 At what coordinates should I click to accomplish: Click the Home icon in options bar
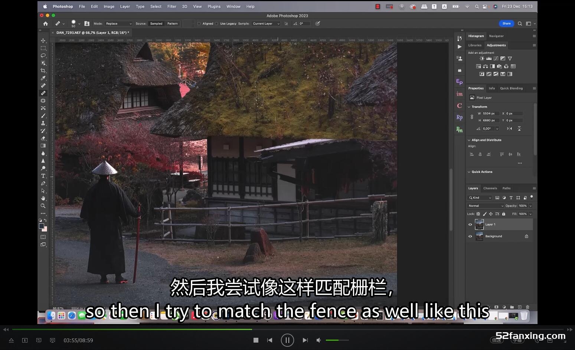click(46, 23)
